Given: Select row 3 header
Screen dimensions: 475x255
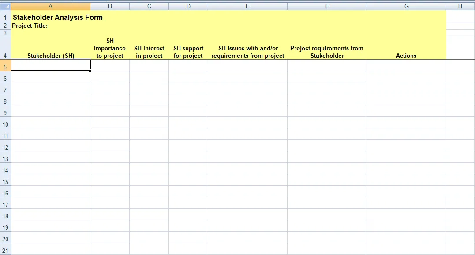Looking at the screenshot, I should (5, 33).
